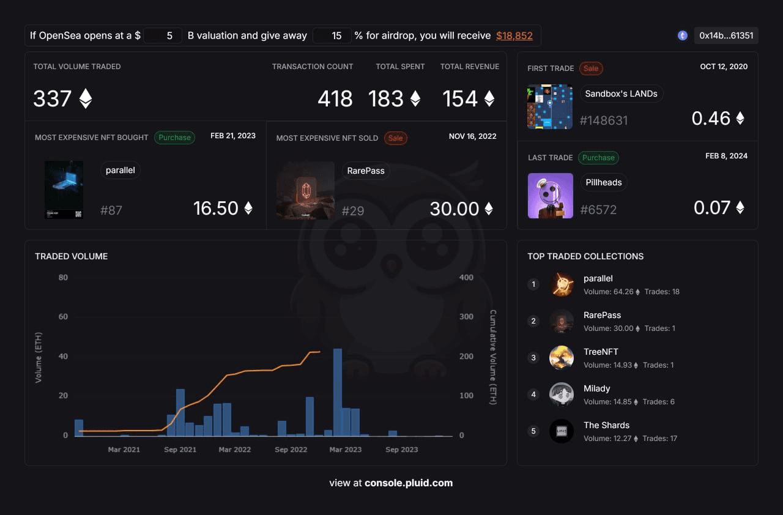Viewport: 783px width, 515px height.
Task: Click the TreeNFT collection avatar
Action: pyautogui.click(x=562, y=358)
